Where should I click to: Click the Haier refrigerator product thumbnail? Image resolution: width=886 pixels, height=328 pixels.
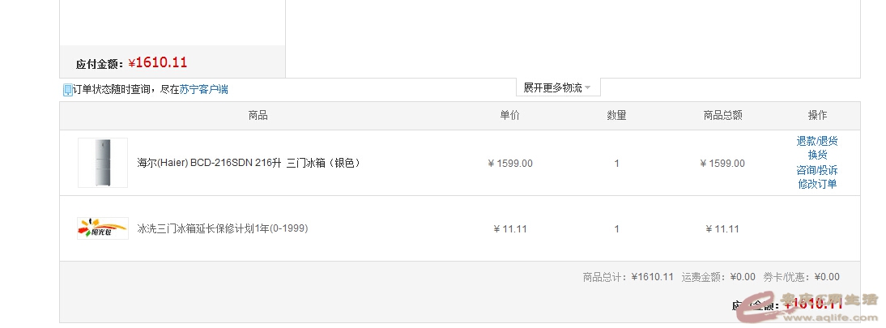103,163
